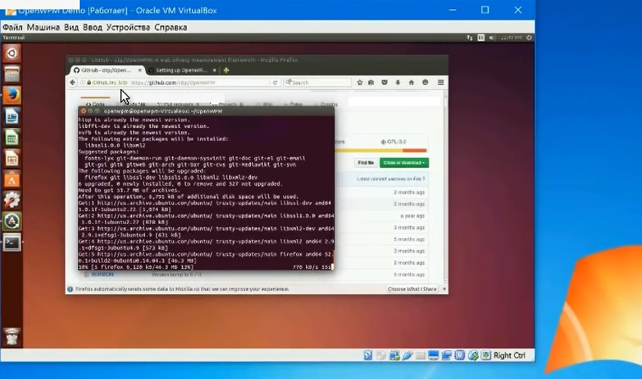Open LibreOffice Writer from the launcher
Viewport: 642px width, 379px height.
click(12, 116)
